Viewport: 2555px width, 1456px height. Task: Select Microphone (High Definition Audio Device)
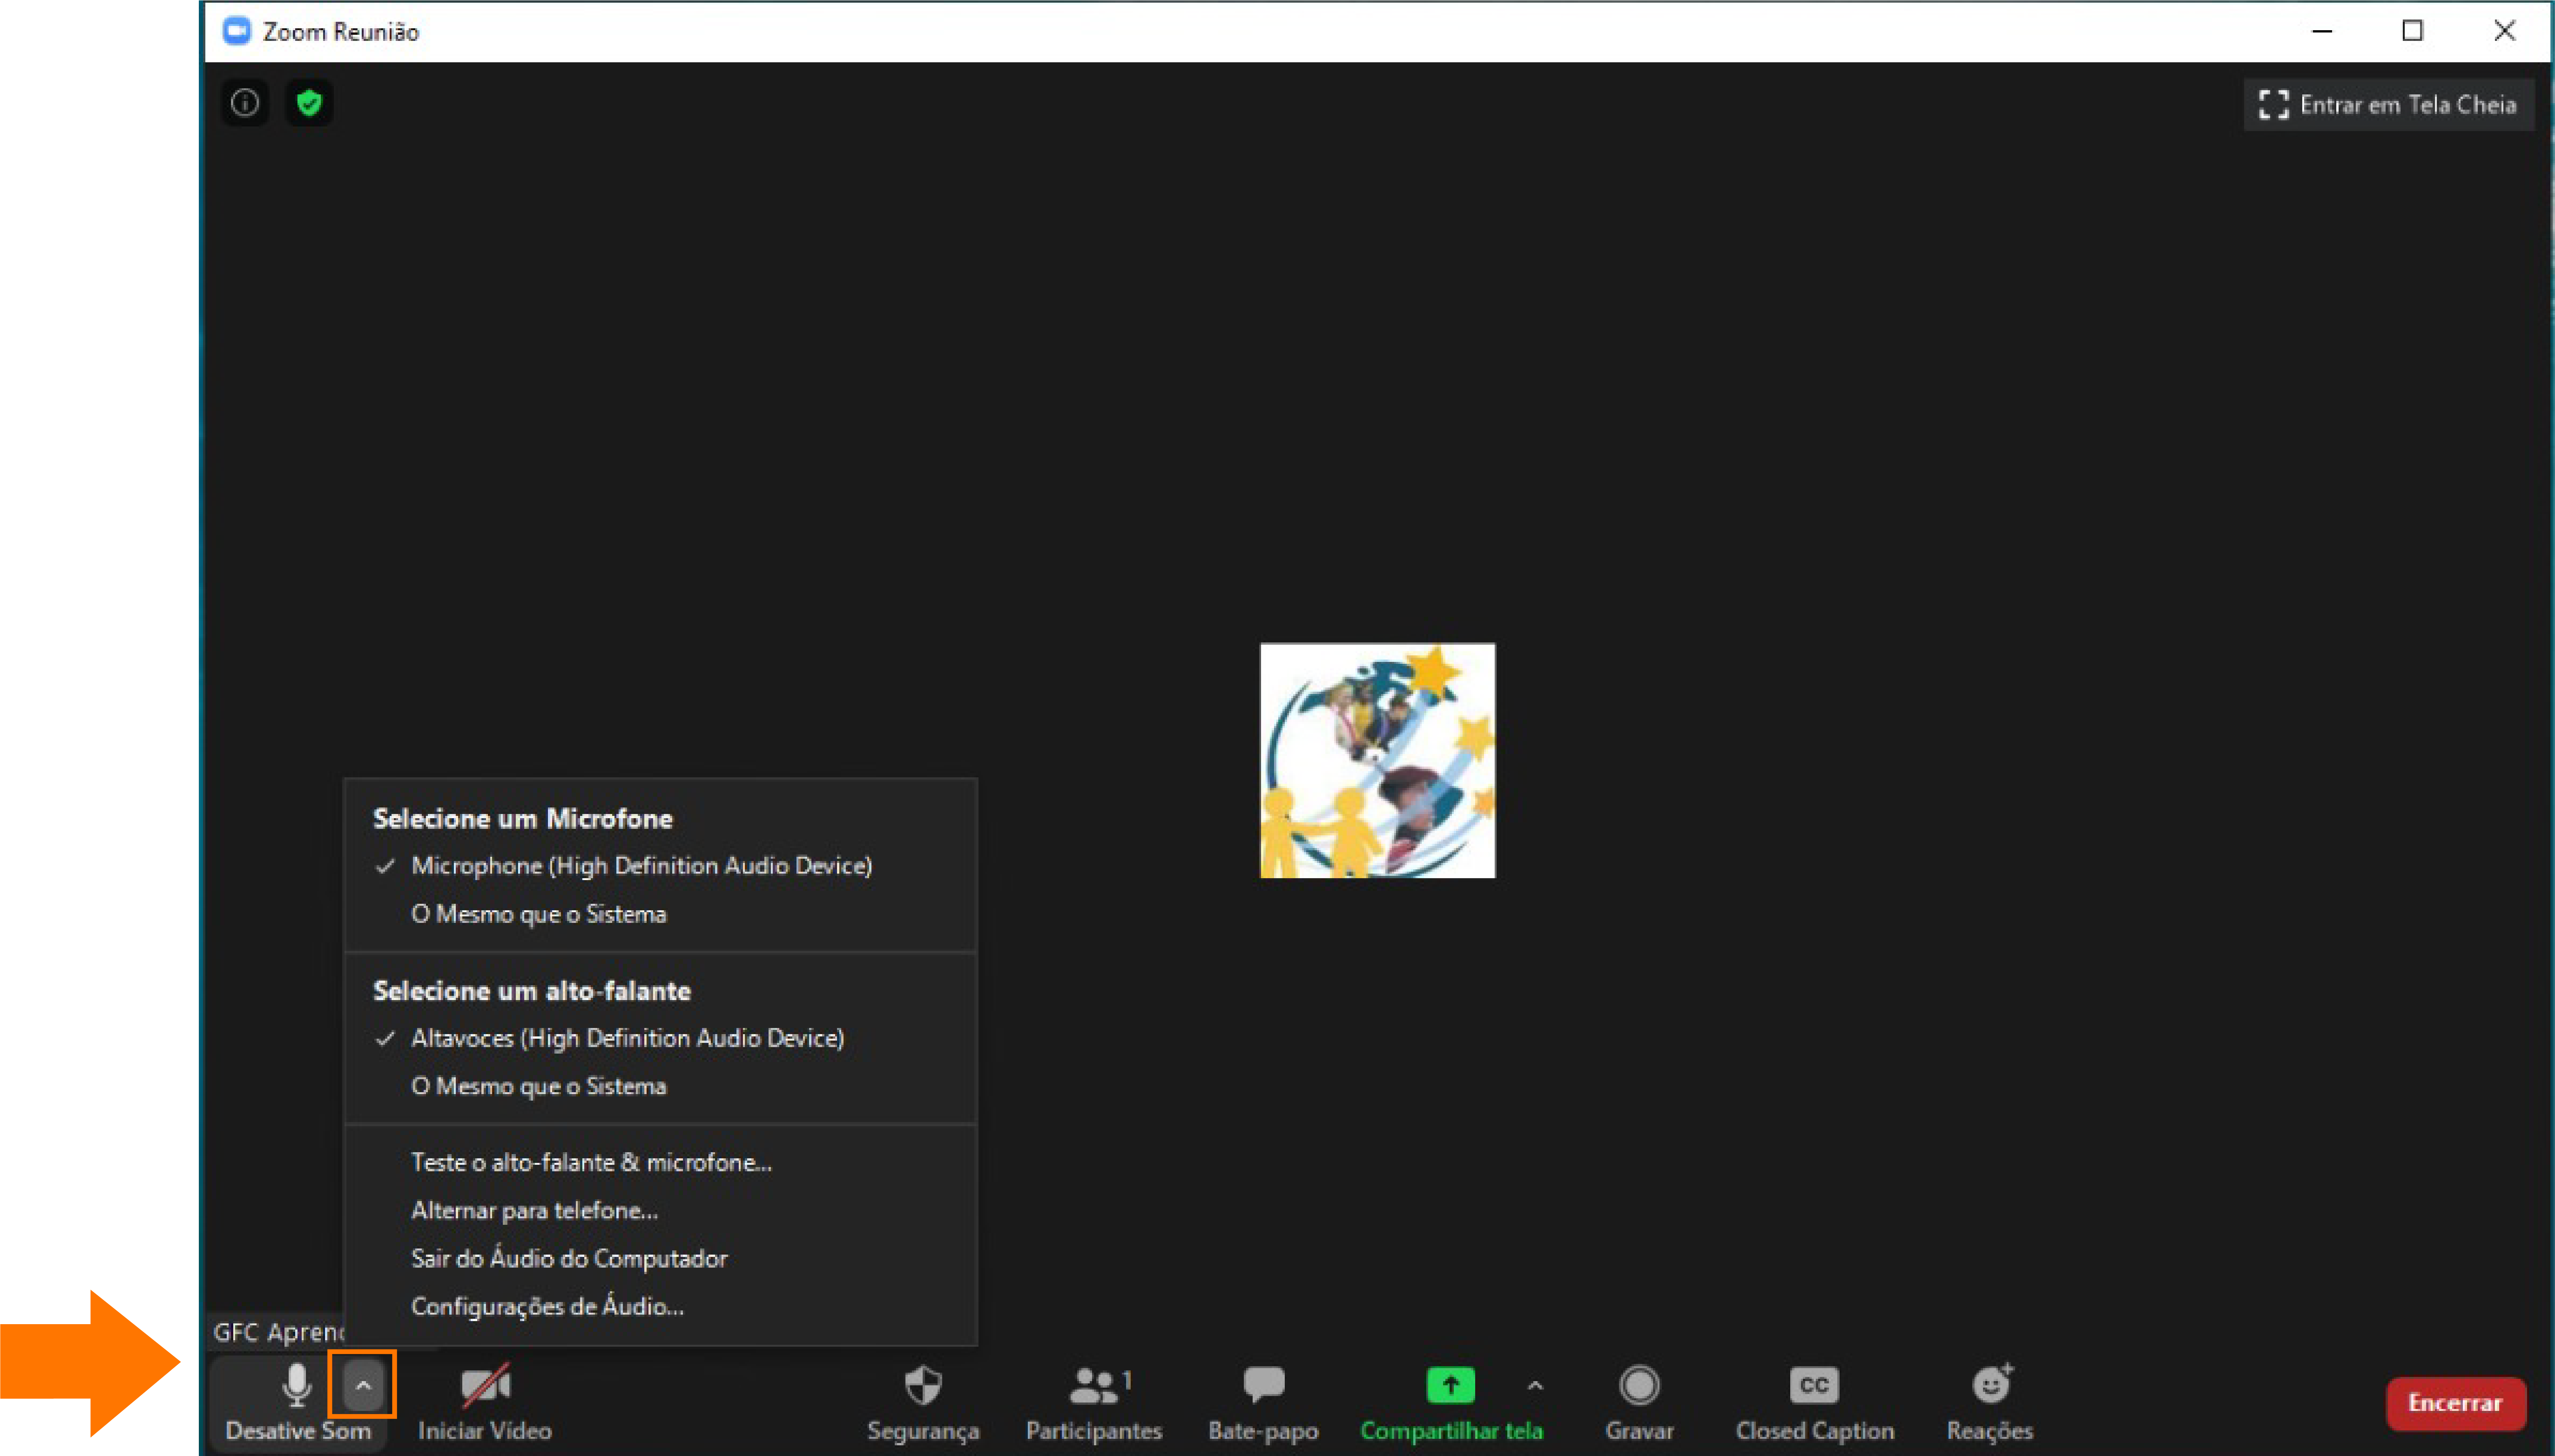660,866
